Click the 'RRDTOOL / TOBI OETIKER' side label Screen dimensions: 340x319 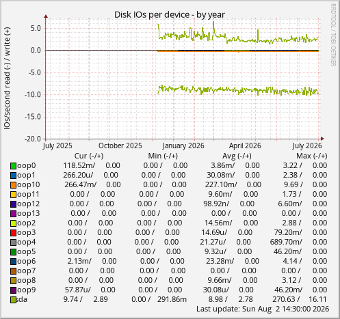click(x=333, y=35)
